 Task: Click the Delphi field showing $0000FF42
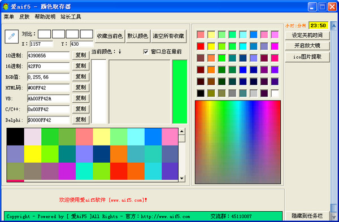(x=49, y=120)
